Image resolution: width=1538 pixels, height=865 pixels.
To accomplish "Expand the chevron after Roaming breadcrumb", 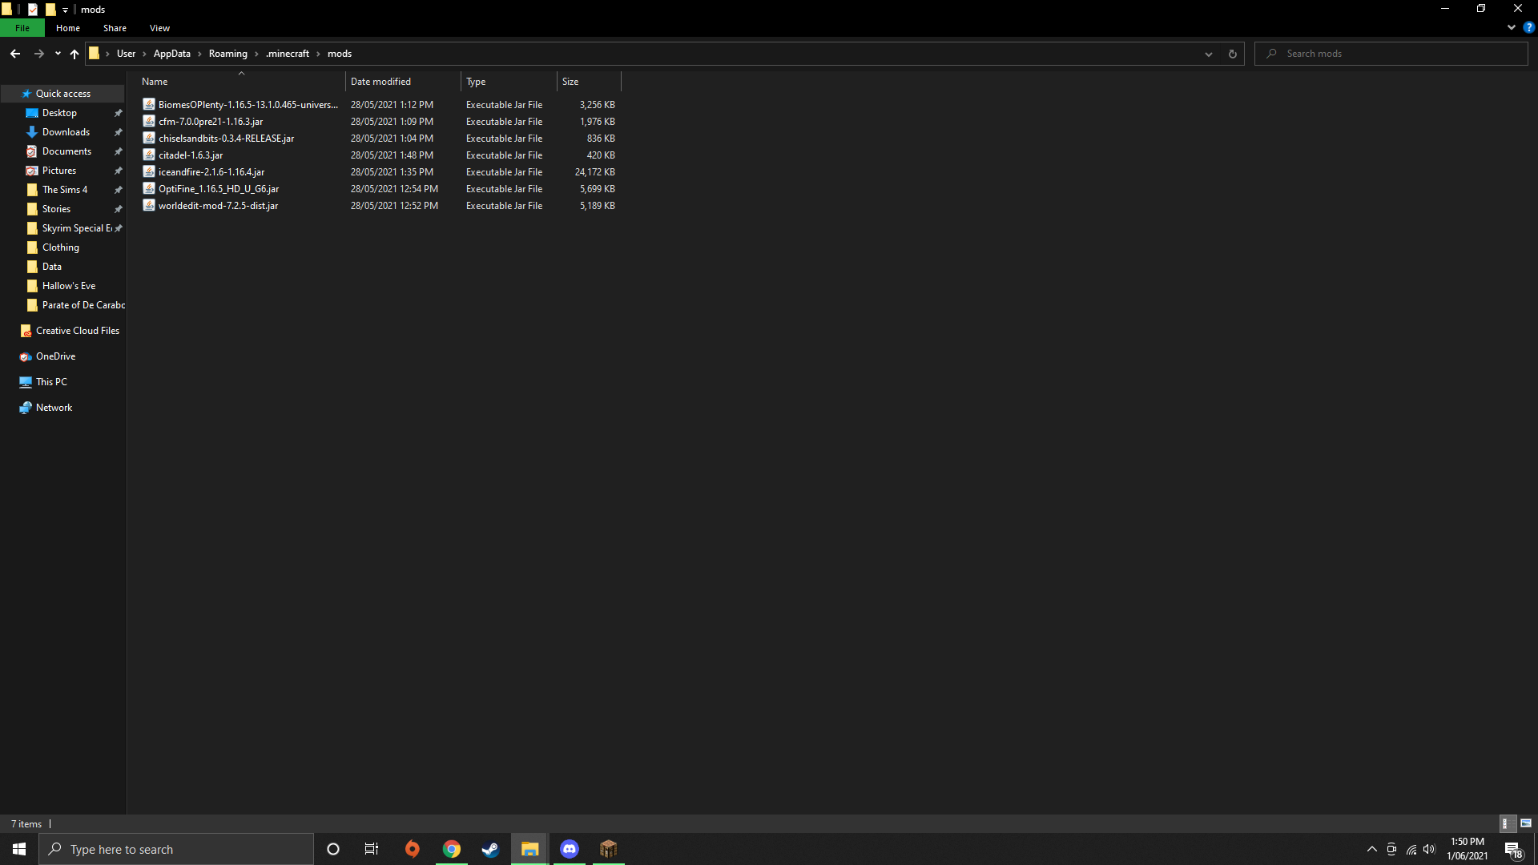I will click(256, 54).
